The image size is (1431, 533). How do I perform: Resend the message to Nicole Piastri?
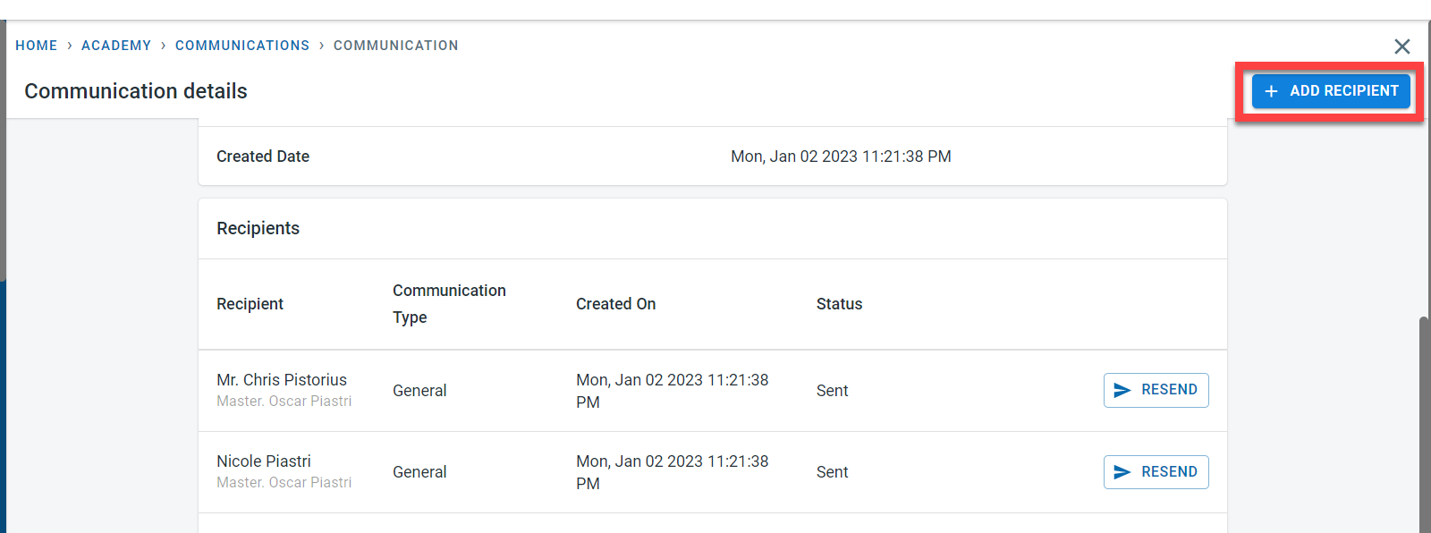tap(1156, 472)
